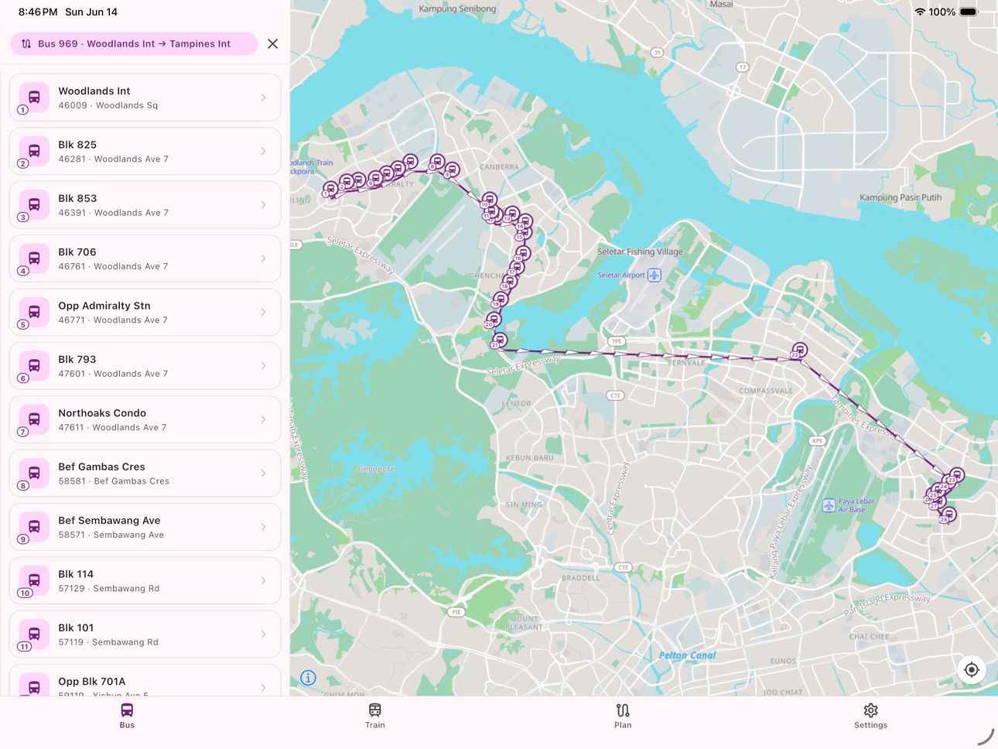
Task: Tap 'FERNVALE' map label
Action: 686,362
